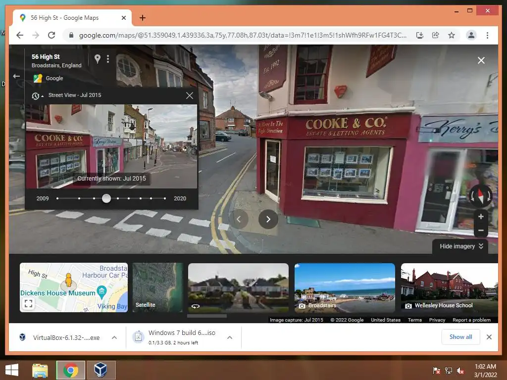The width and height of the screenshot is (507, 380).
Task: Open the VirtualBox exe download item
Action: (60, 337)
